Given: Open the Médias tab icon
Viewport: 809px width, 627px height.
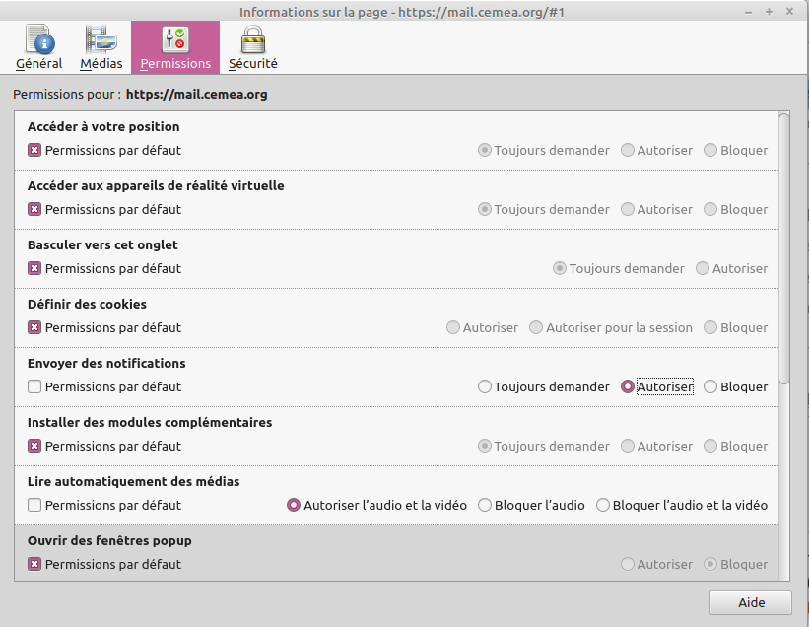Looking at the screenshot, I should [x=101, y=39].
